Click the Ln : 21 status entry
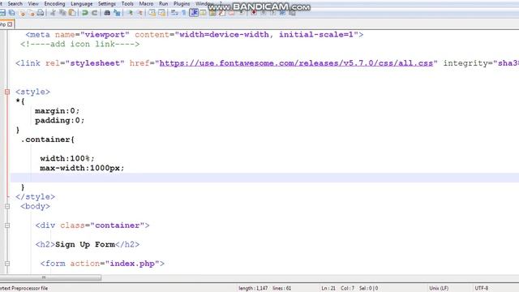This screenshot has height=292, width=519. click(x=328, y=289)
